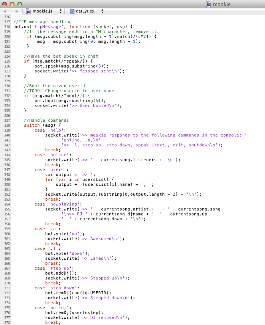Click the case 'step down' line

click(57, 288)
